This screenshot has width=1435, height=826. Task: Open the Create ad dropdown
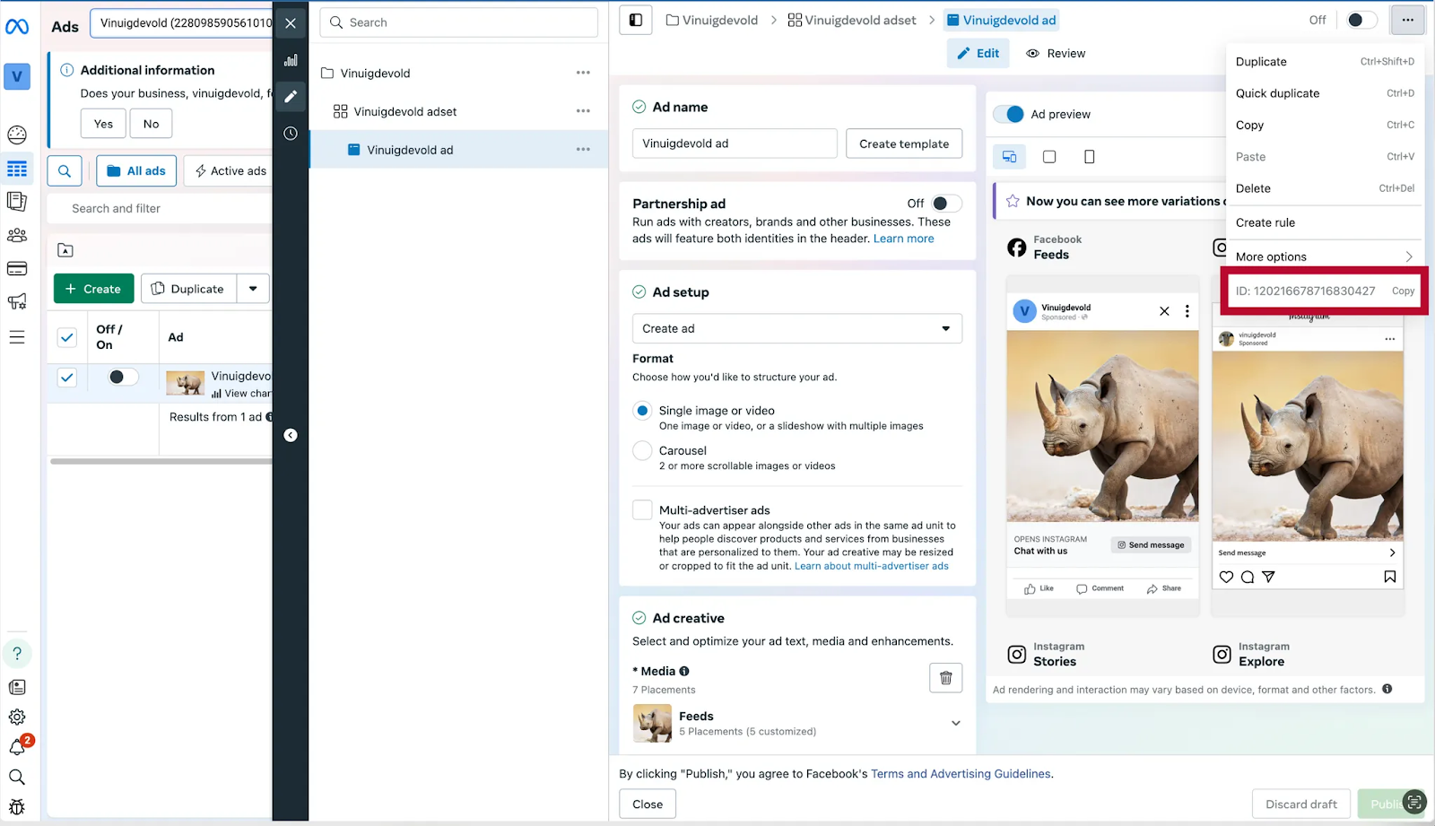tap(796, 328)
